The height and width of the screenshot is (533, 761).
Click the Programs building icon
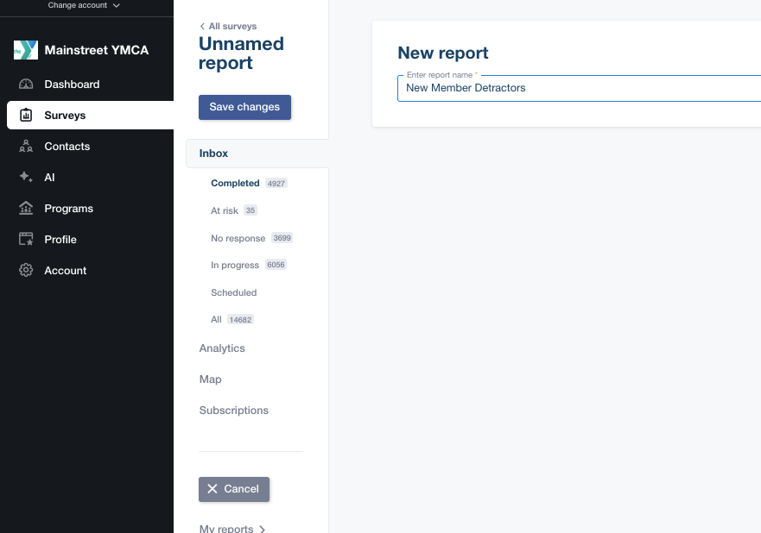click(26, 209)
